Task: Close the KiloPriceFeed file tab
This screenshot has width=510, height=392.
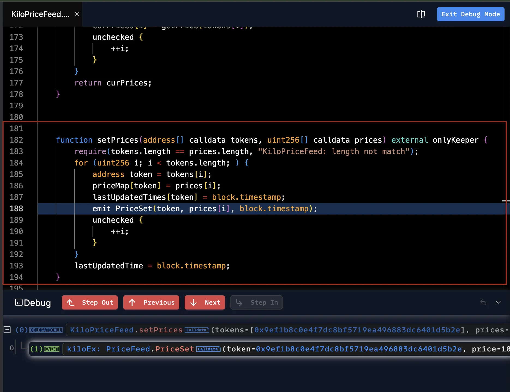Action: click(x=77, y=14)
